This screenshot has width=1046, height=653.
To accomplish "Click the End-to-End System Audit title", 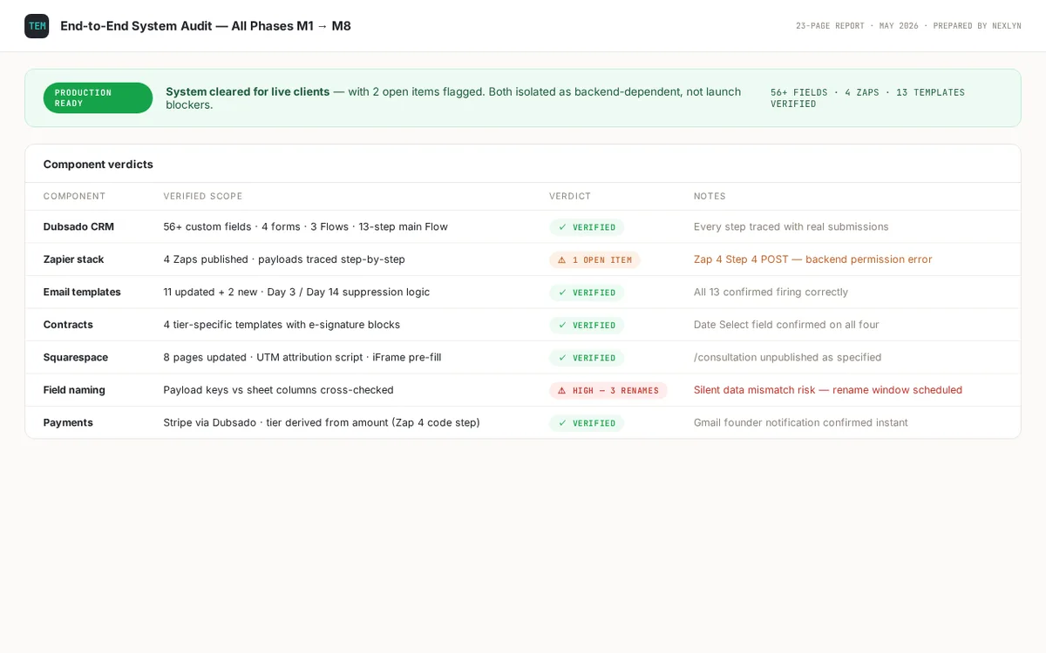I will click(x=206, y=26).
